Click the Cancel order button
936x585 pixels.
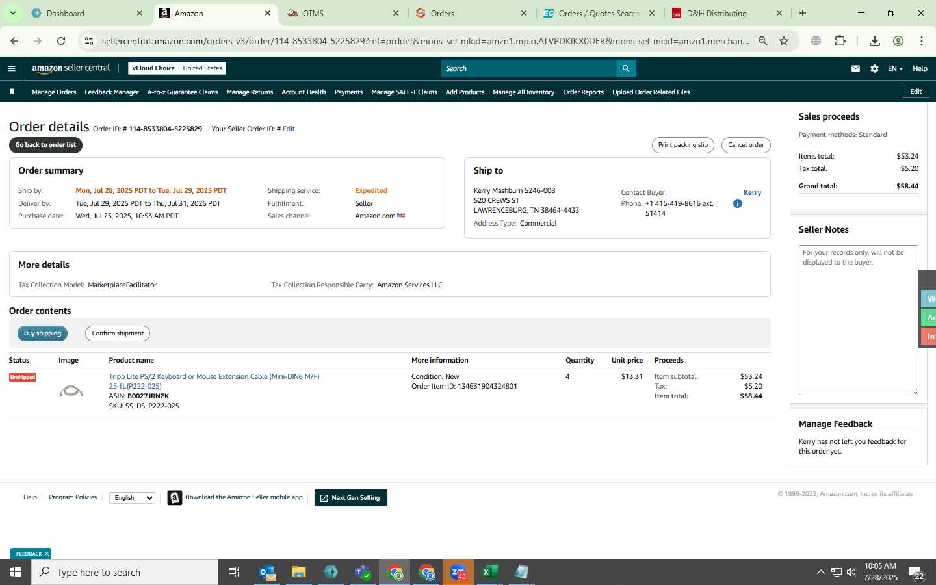pos(746,145)
